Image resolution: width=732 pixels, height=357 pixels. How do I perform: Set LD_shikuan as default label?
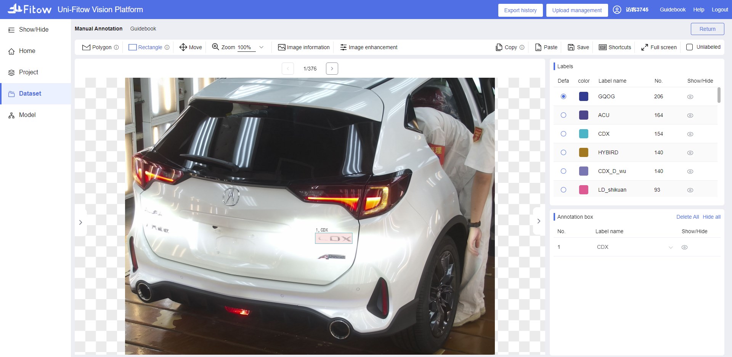point(563,190)
